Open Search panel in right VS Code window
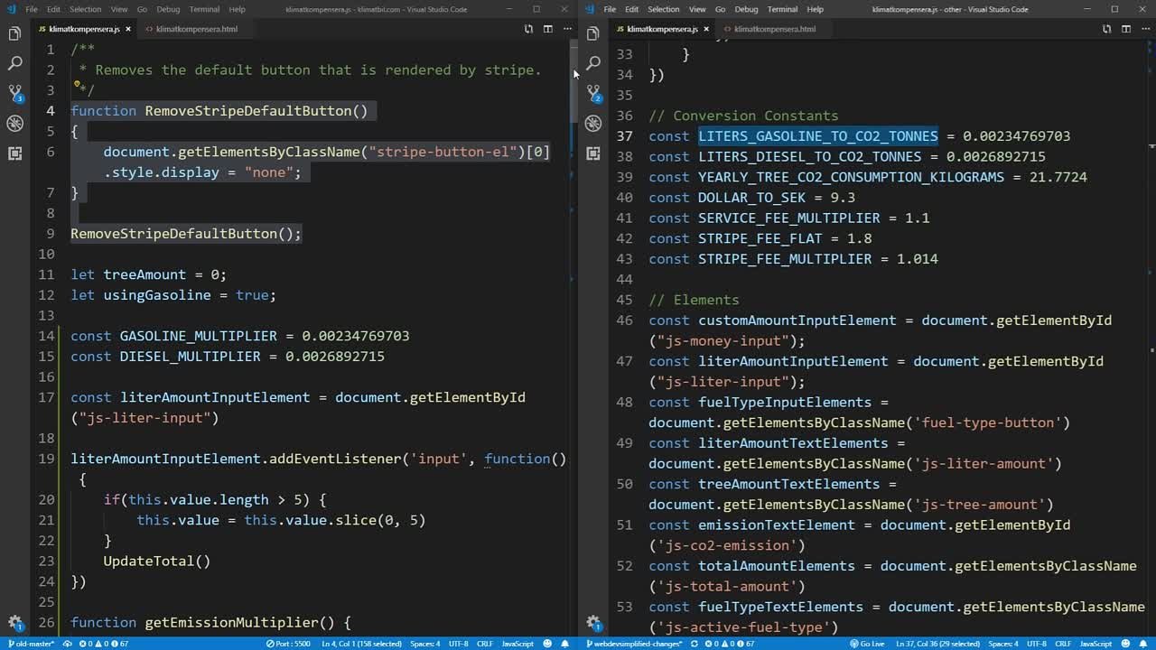 click(592, 63)
